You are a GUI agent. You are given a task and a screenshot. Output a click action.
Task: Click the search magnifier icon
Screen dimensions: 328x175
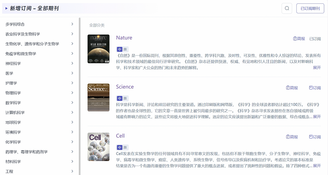pyautogui.click(x=287, y=8)
